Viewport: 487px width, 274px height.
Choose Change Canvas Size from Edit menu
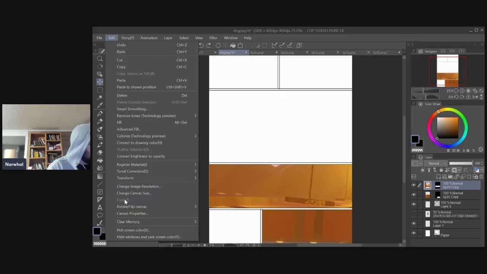134,193
